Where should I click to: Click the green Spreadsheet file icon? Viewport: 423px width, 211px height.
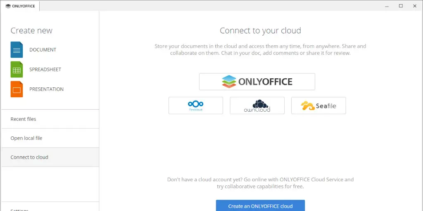tap(17, 69)
